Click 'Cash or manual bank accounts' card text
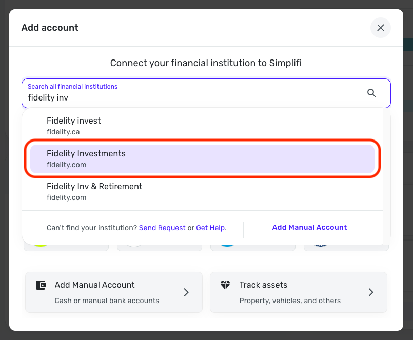The height and width of the screenshot is (340, 413). point(107,301)
